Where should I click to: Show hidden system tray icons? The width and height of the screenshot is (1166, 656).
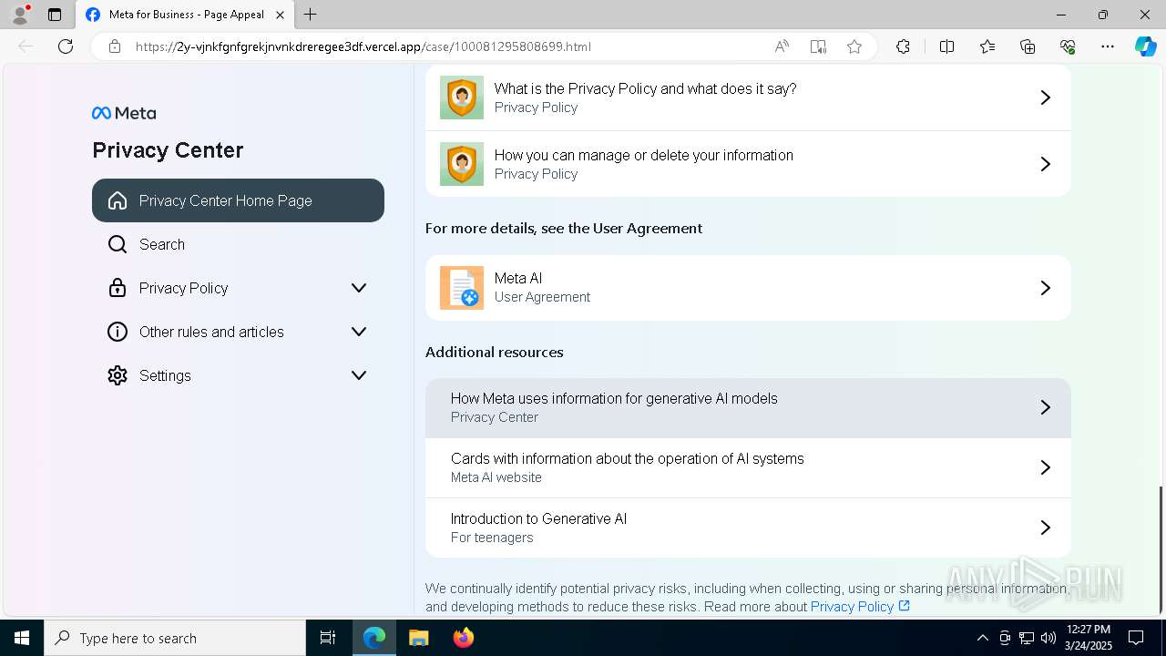click(982, 638)
